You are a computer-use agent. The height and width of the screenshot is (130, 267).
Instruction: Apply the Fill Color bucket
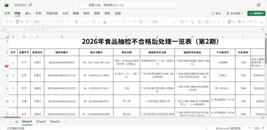pyautogui.click(x=94, y=22)
